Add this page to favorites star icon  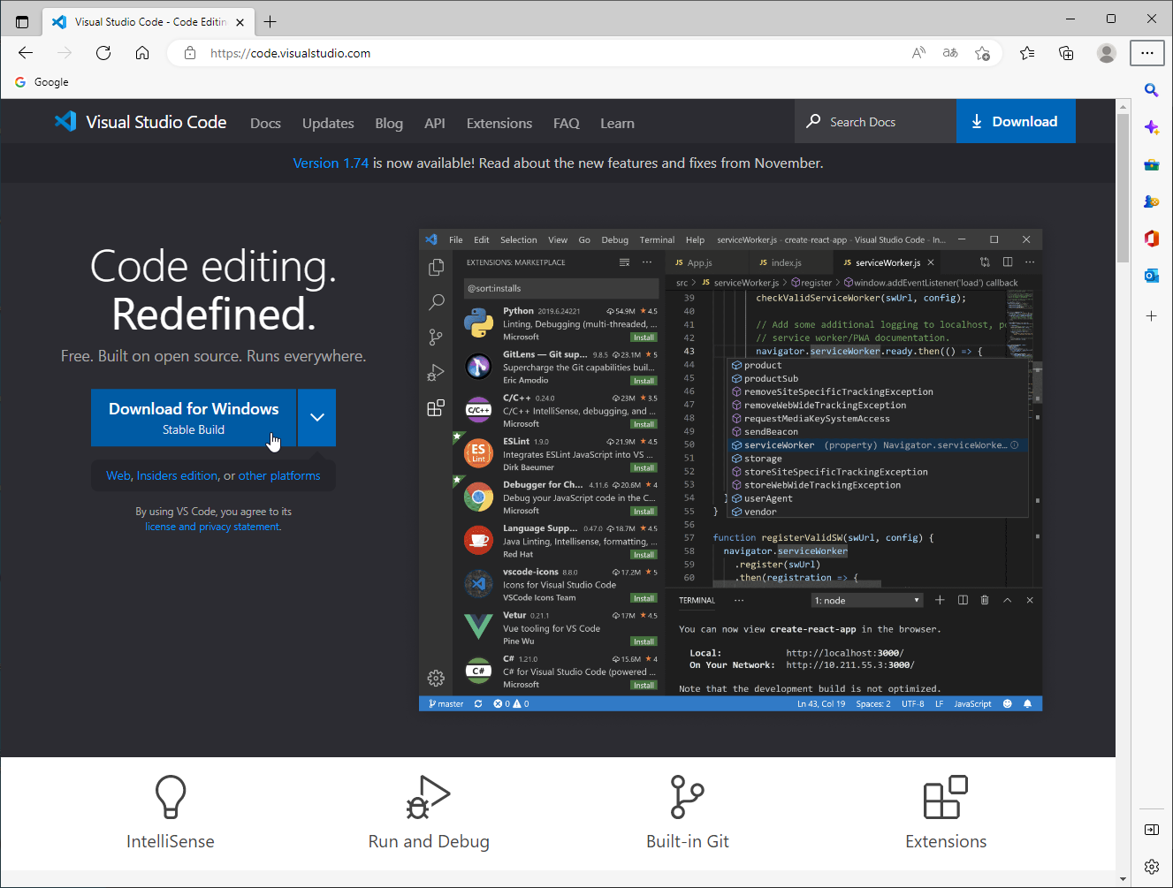point(982,53)
